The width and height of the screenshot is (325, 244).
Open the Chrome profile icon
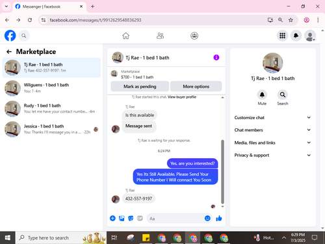pyautogui.click(x=306, y=20)
